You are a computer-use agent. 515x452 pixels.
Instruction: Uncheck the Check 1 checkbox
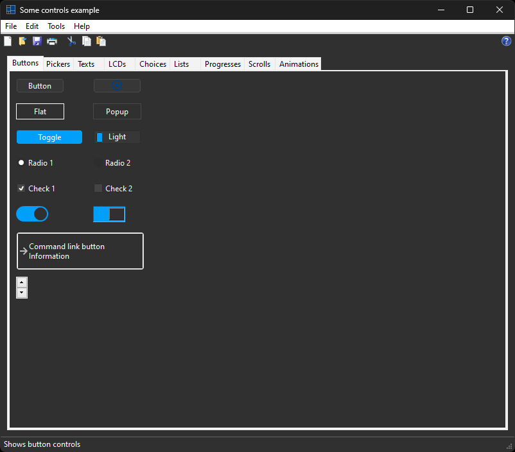21,189
